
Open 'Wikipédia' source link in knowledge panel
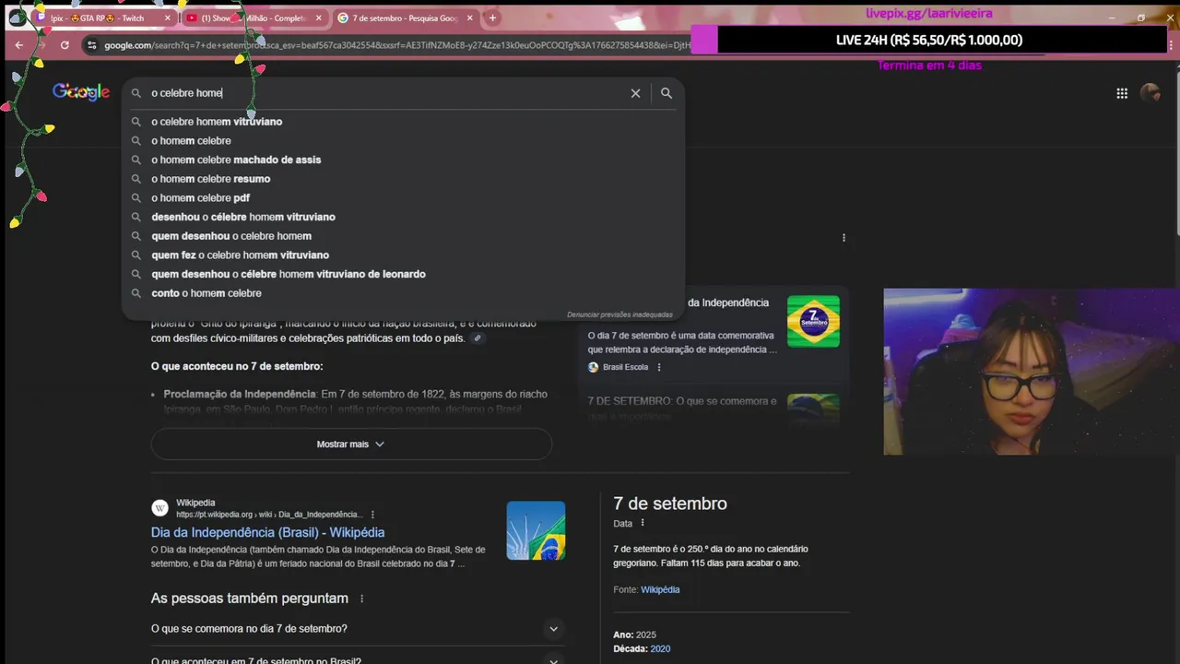click(660, 590)
